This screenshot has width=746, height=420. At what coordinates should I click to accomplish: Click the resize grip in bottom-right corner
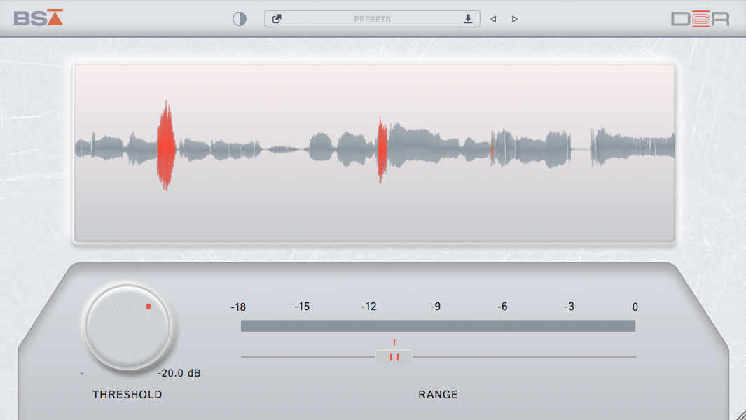point(740,414)
